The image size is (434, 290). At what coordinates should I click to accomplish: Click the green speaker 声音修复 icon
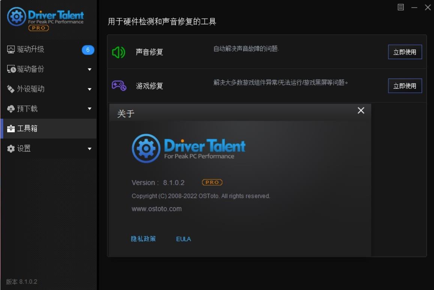pos(118,52)
